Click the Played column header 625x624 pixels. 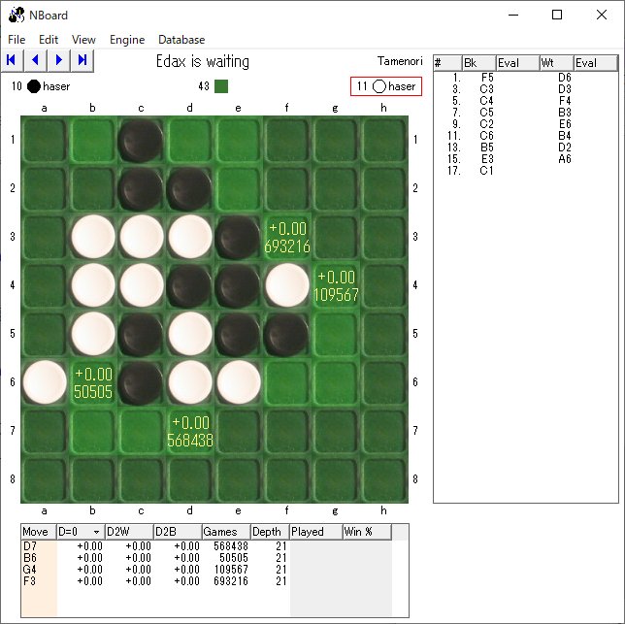point(316,532)
